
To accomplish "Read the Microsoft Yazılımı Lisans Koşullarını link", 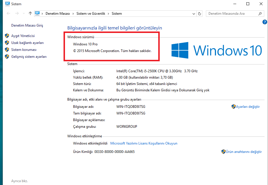I will [x=144, y=143].
